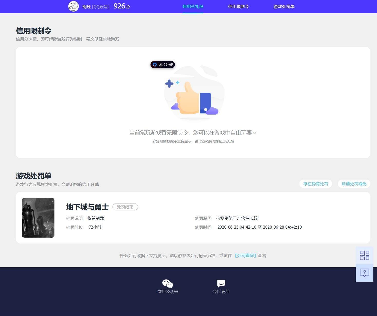Click the 存在异常处罚 button

(316, 184)
